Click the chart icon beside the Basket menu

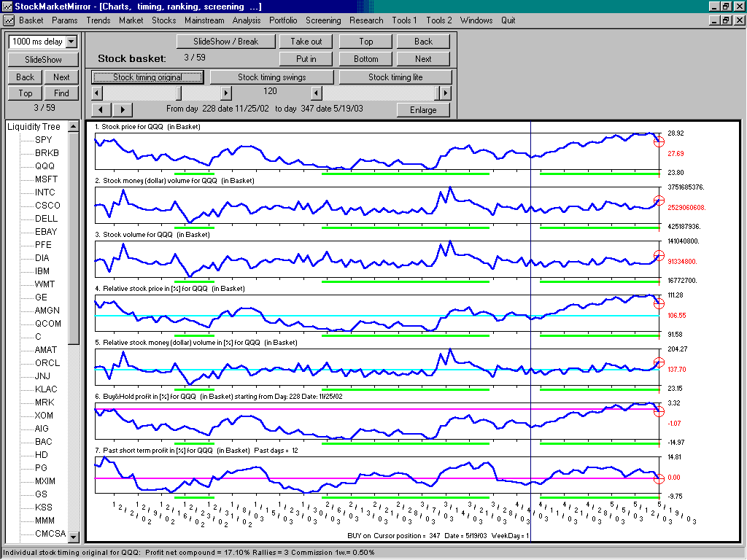(x=9, y=20)
